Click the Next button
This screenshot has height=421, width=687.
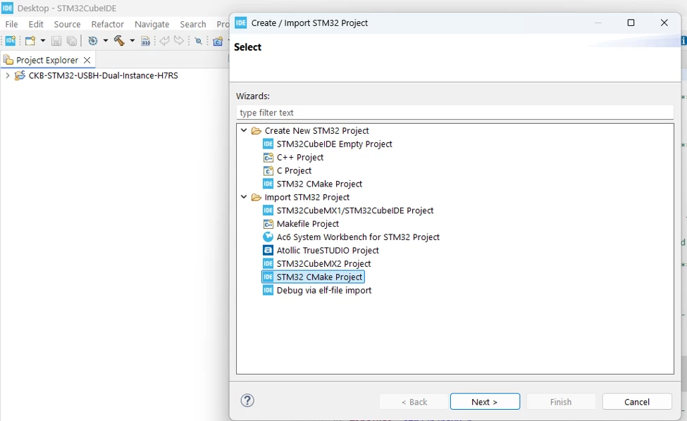coord(485,402)
